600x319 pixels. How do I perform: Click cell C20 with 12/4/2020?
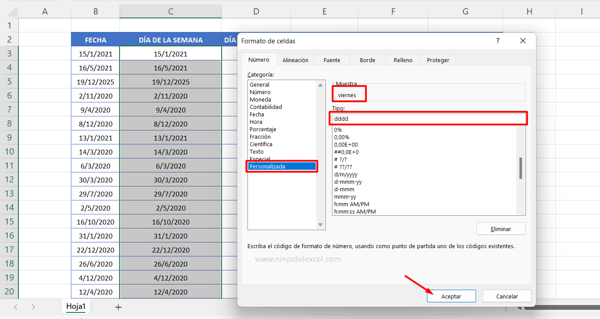171,292
